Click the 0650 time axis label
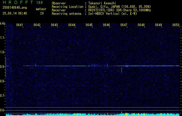Viewport: 182px width, 116px height. (176, 25)
